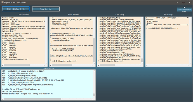Click left scroll arrow in Basic Loop pane

147,65
